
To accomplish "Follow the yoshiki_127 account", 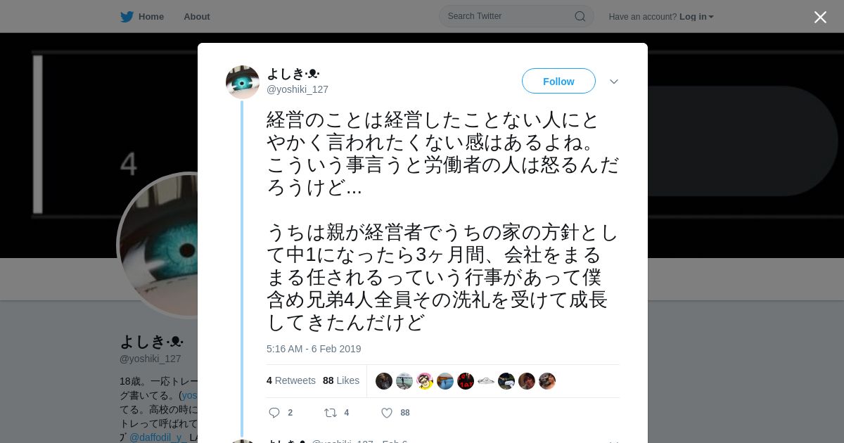I will (x=558, y=81).
